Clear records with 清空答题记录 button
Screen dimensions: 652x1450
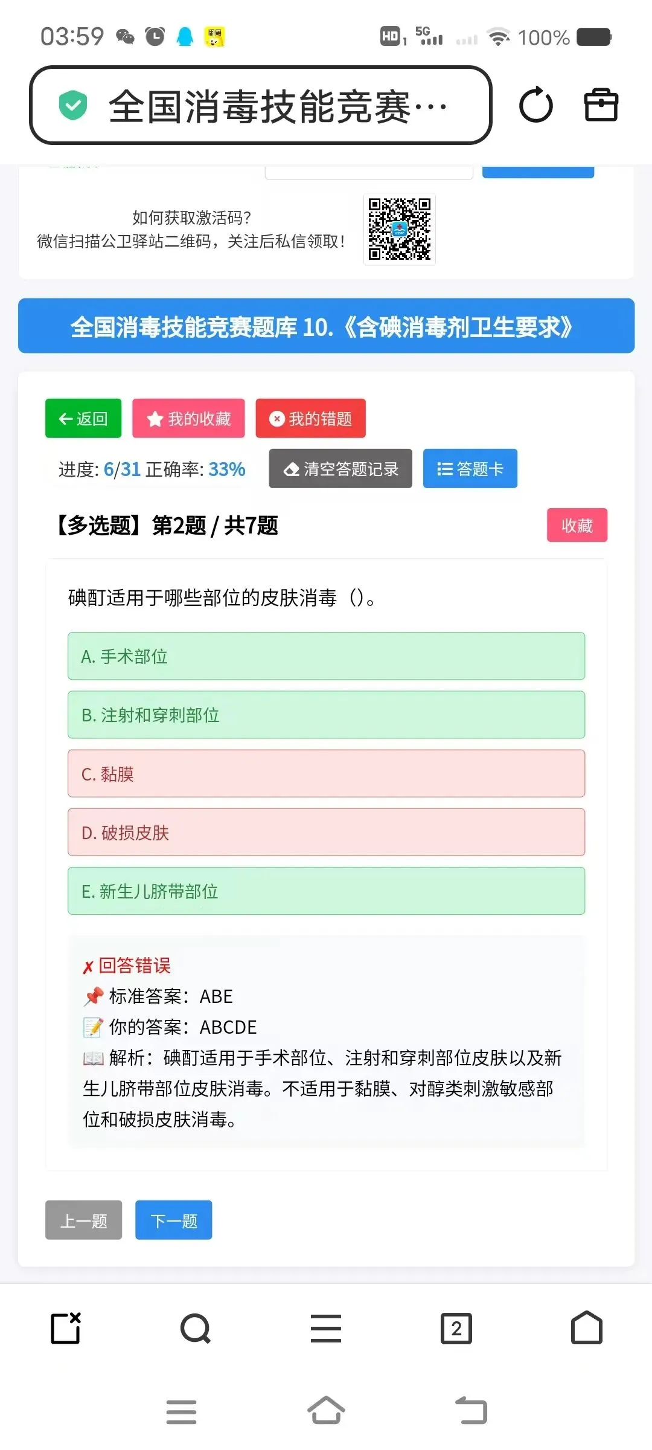tap(340, 468)
